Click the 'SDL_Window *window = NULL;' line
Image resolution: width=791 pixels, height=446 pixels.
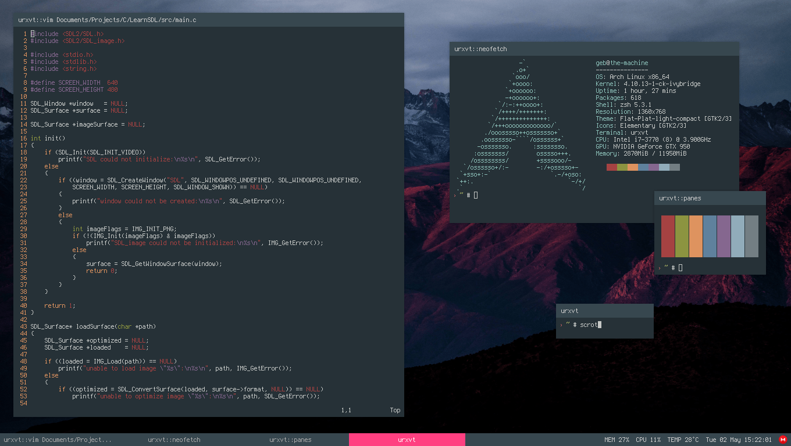click(80, 103)
